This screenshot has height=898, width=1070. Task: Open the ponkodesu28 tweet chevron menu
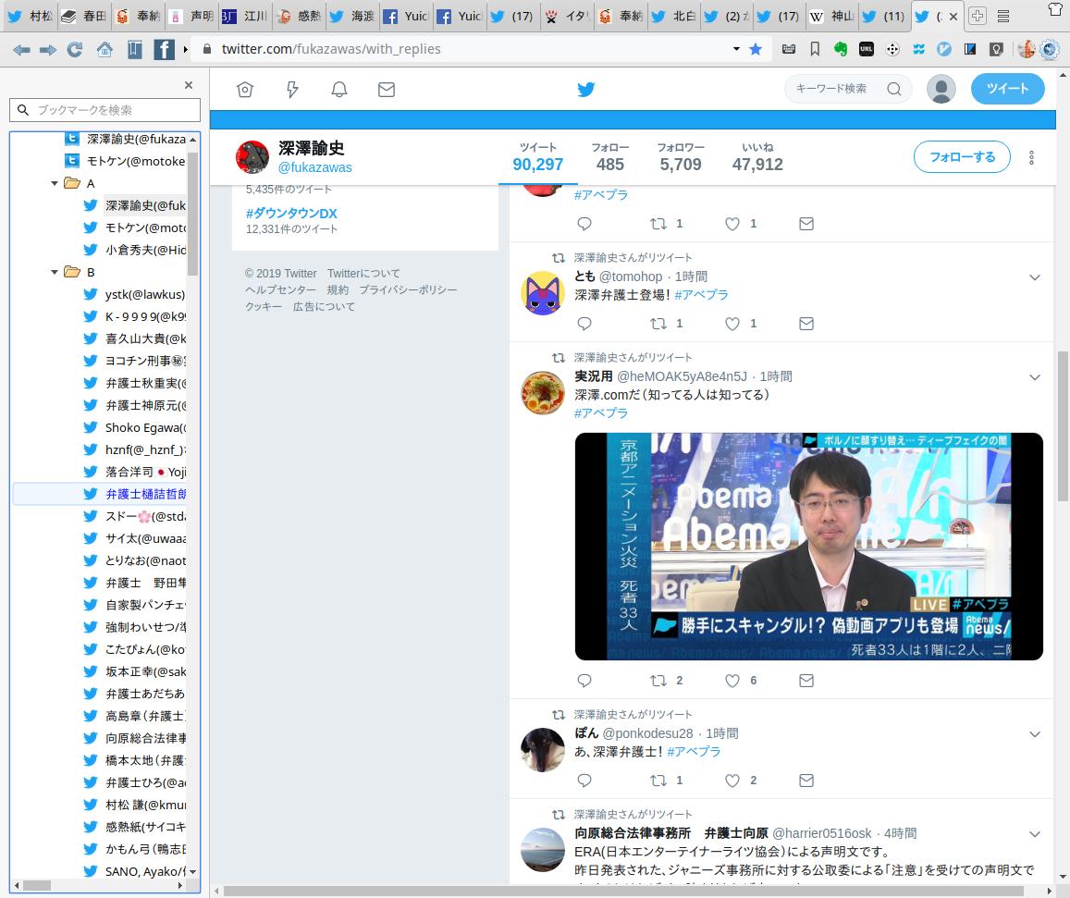click(x=1035, y=734)
